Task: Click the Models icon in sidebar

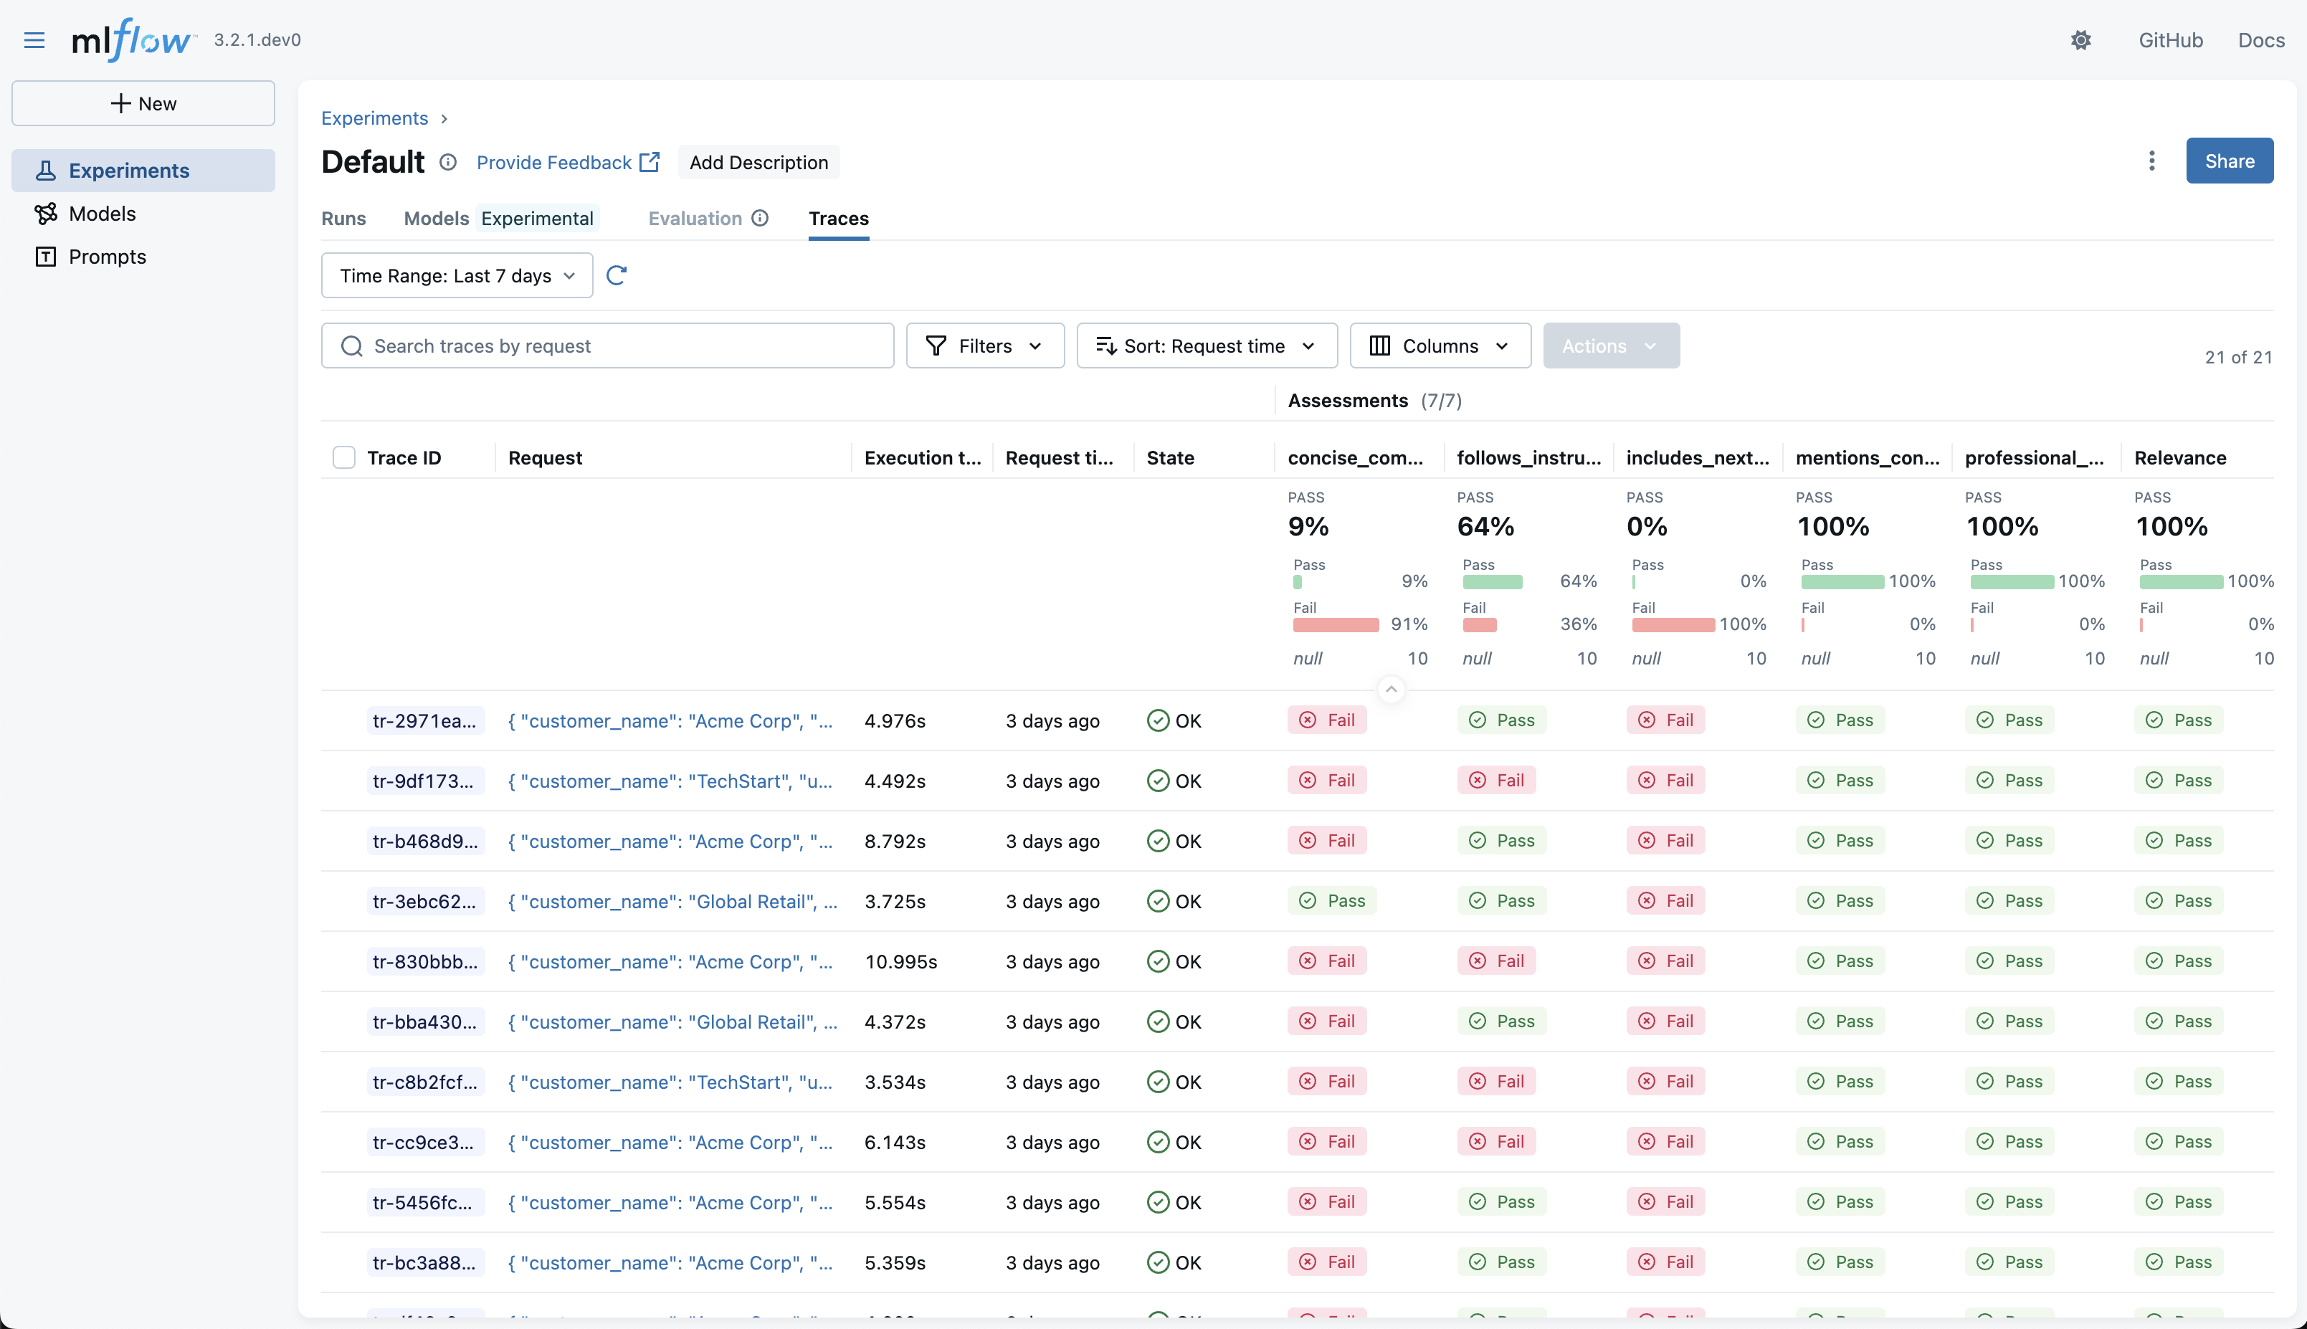Action: click(46, 214)
